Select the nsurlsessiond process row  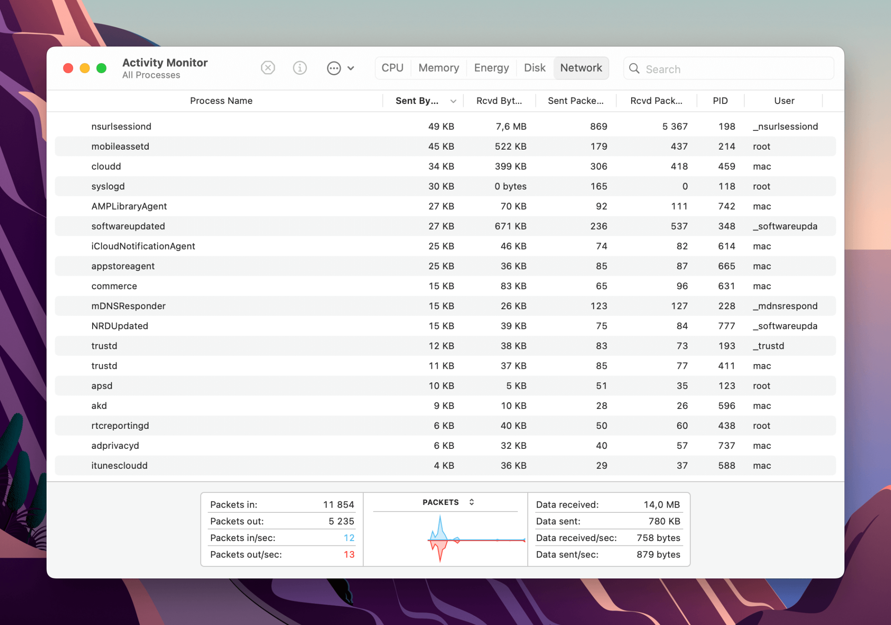[445, 127]
